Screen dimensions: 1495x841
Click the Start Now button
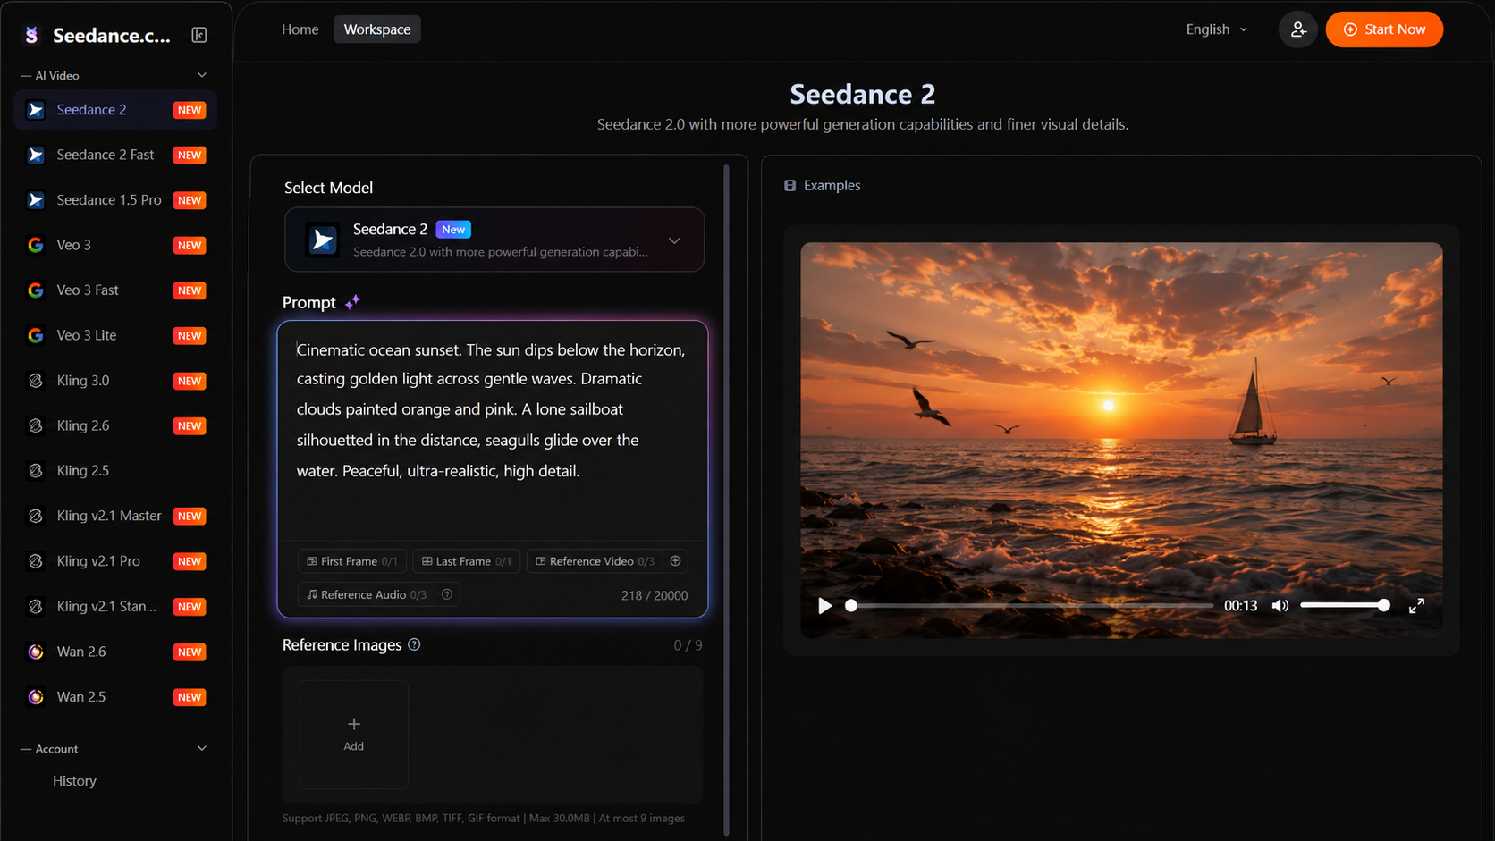coord(1384,29)
